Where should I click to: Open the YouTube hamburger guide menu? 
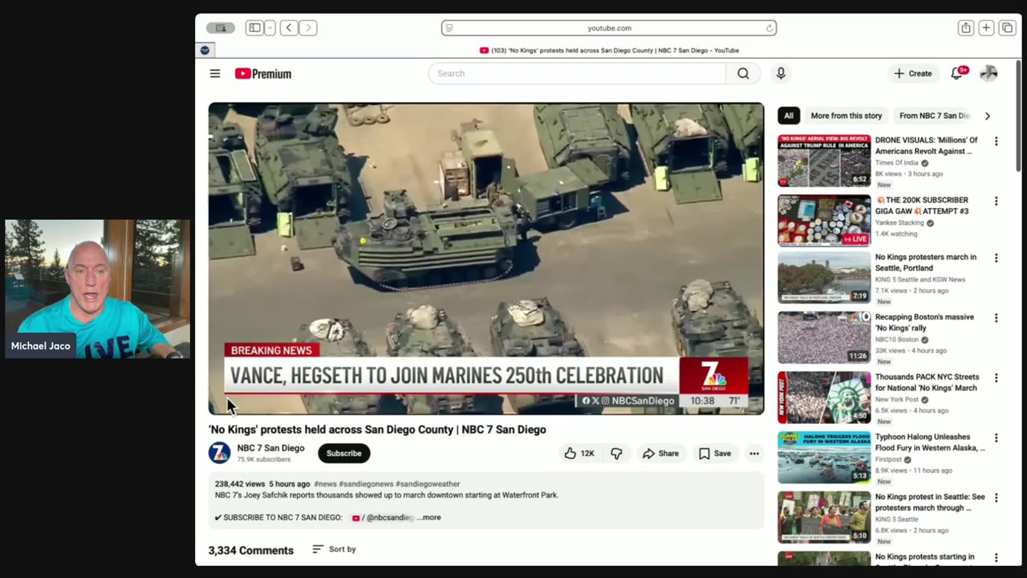(x=215, y=74)
